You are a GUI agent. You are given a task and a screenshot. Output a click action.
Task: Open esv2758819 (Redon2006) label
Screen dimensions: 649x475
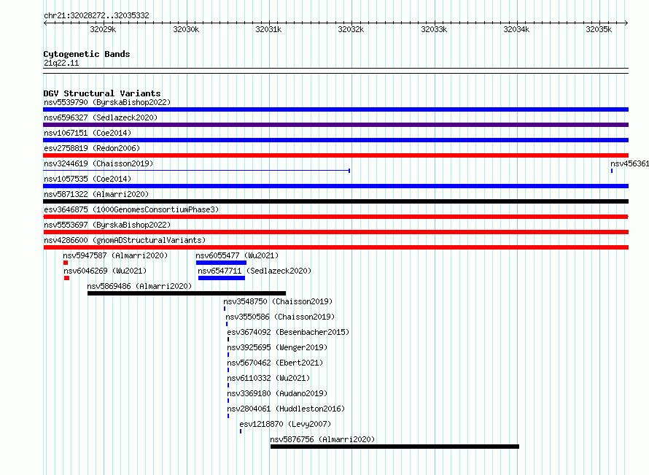tap(92, 148)
